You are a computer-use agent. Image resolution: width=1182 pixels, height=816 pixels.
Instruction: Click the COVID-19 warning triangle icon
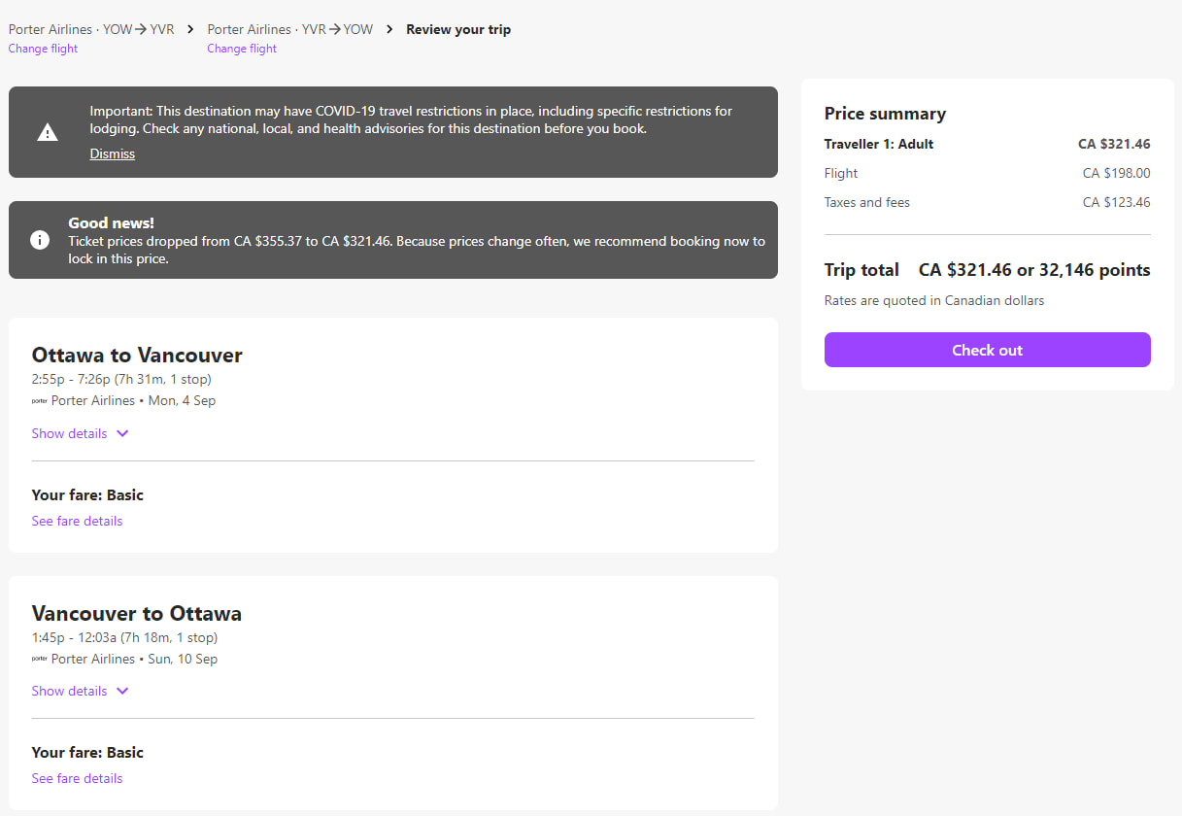pyautogui.click(x=47, y=132)
